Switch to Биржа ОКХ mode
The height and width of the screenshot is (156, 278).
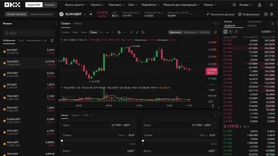click(34, 5)
